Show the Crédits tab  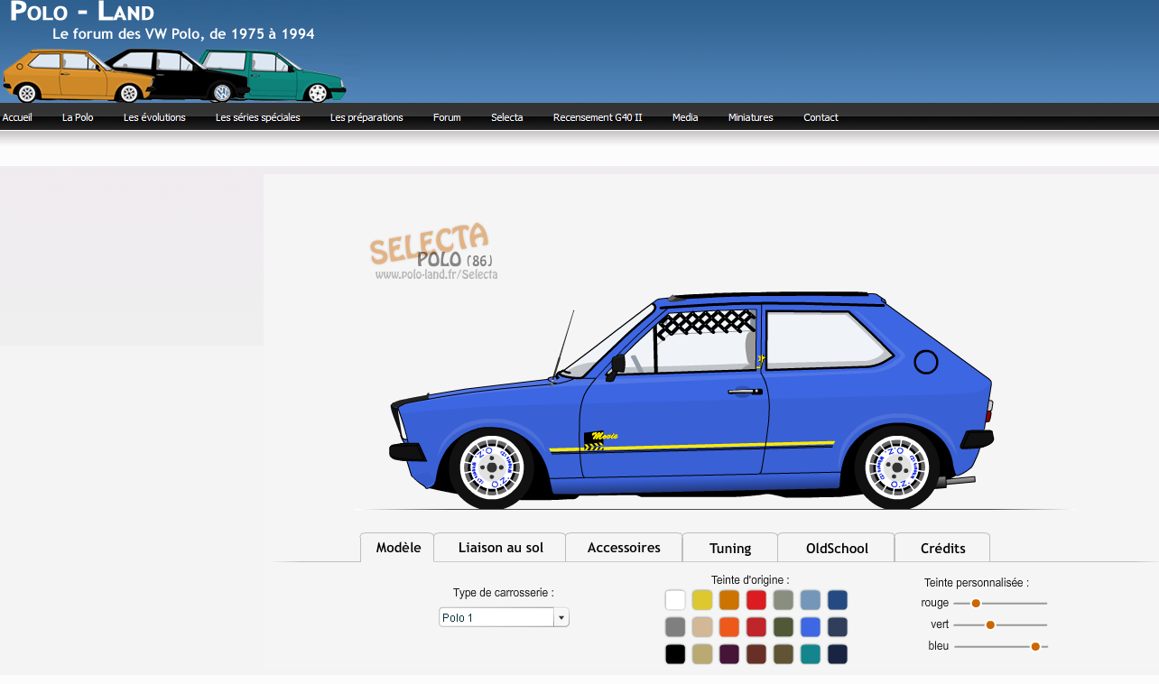[942, 548]
